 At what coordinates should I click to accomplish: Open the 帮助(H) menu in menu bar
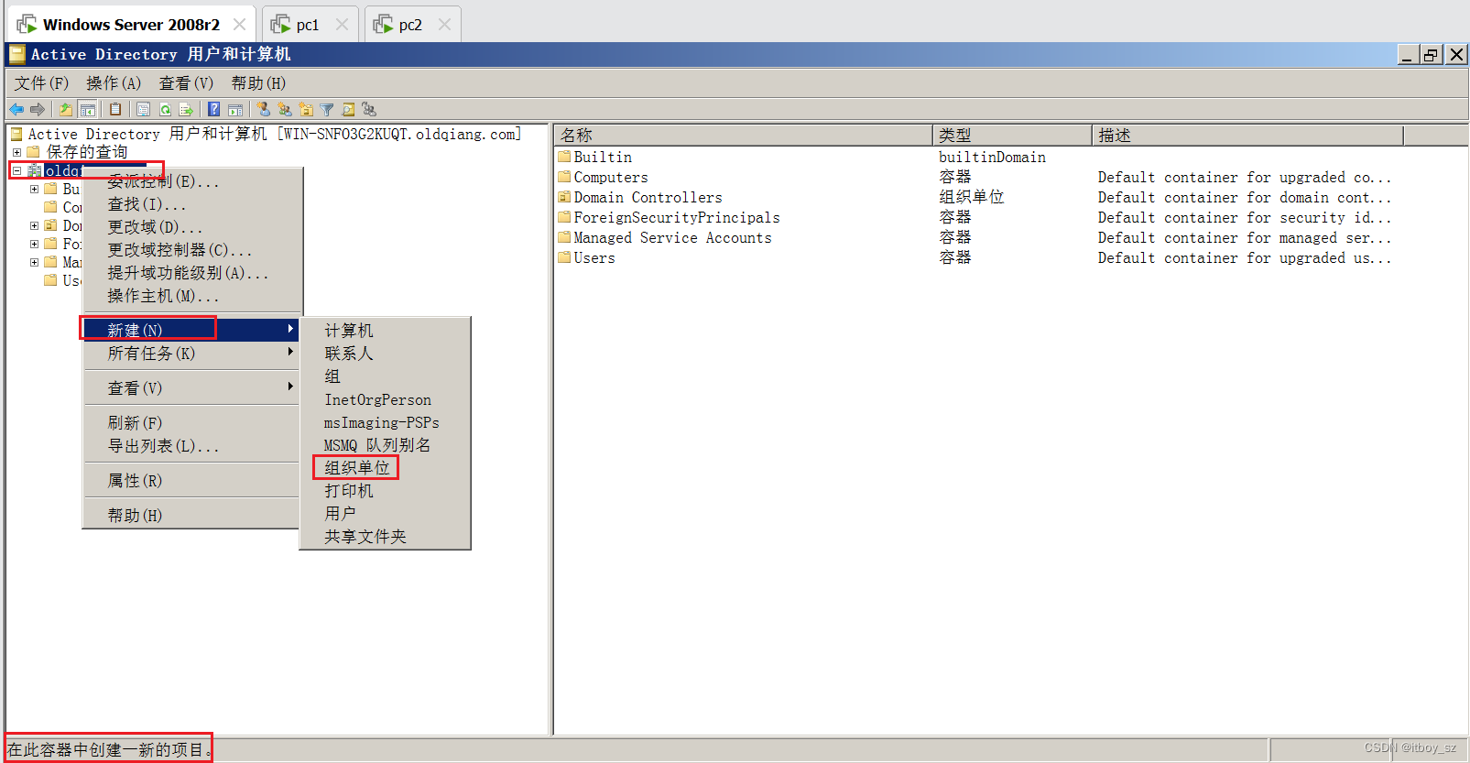pyautogui.click(x=258, y=83)
